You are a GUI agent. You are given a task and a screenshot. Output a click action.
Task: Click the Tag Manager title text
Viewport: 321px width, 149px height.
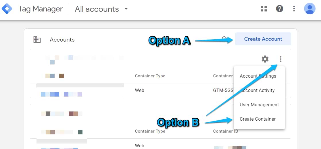41,9
